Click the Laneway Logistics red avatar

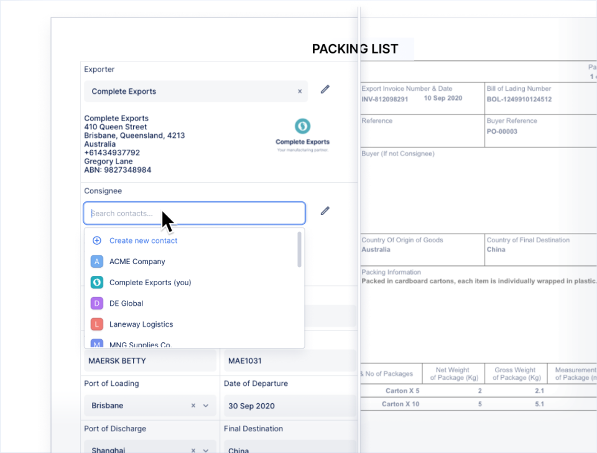pos(97,324)
